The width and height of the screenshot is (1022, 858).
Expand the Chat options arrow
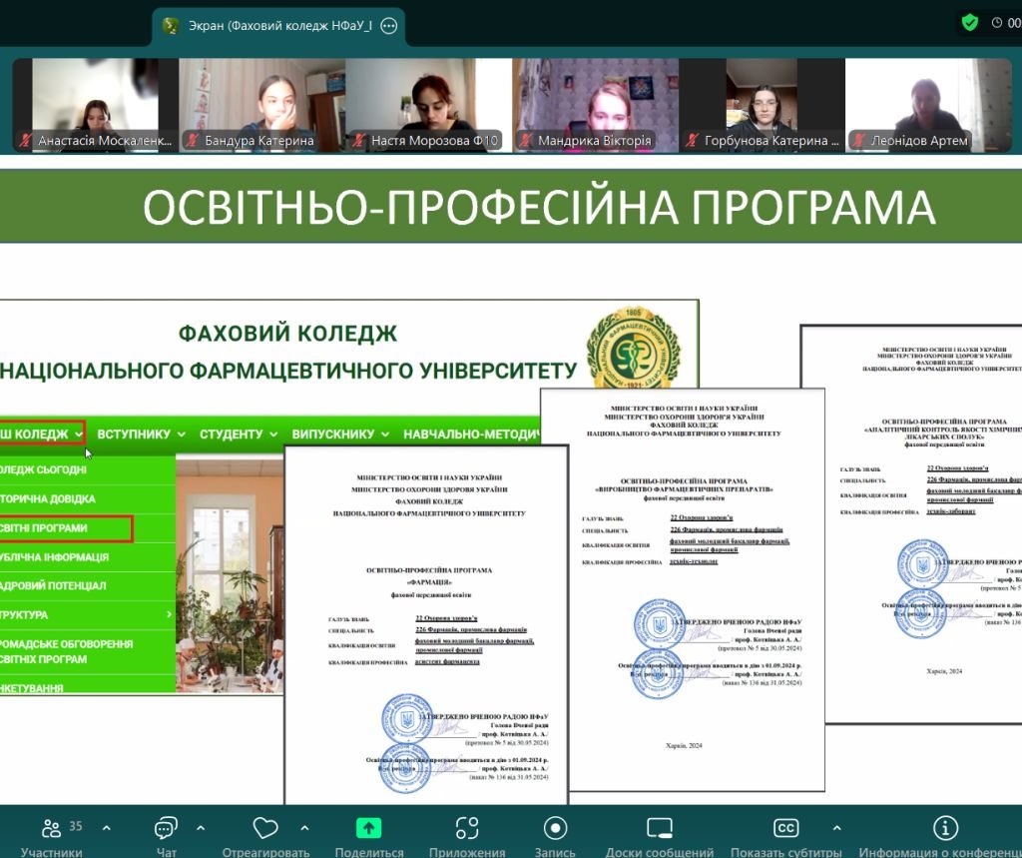(201, 828)
